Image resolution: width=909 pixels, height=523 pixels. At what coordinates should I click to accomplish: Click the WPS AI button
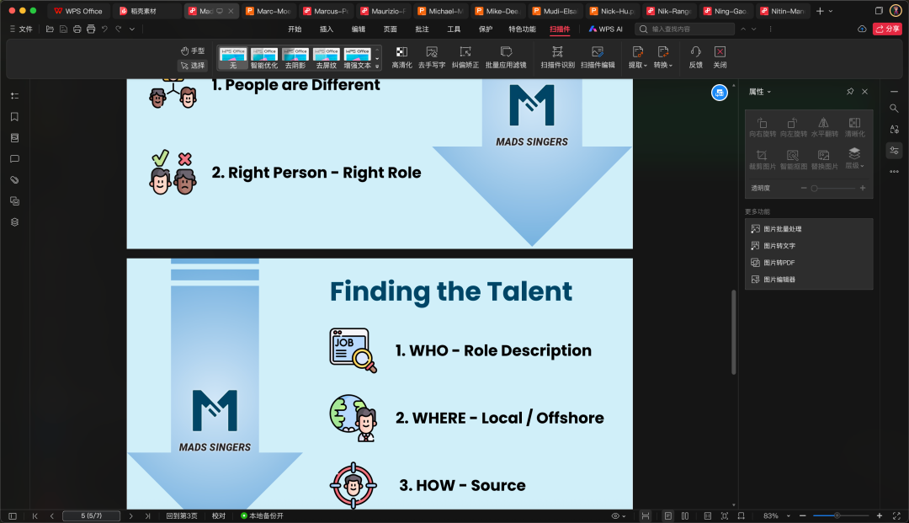(x=605, y=29)
